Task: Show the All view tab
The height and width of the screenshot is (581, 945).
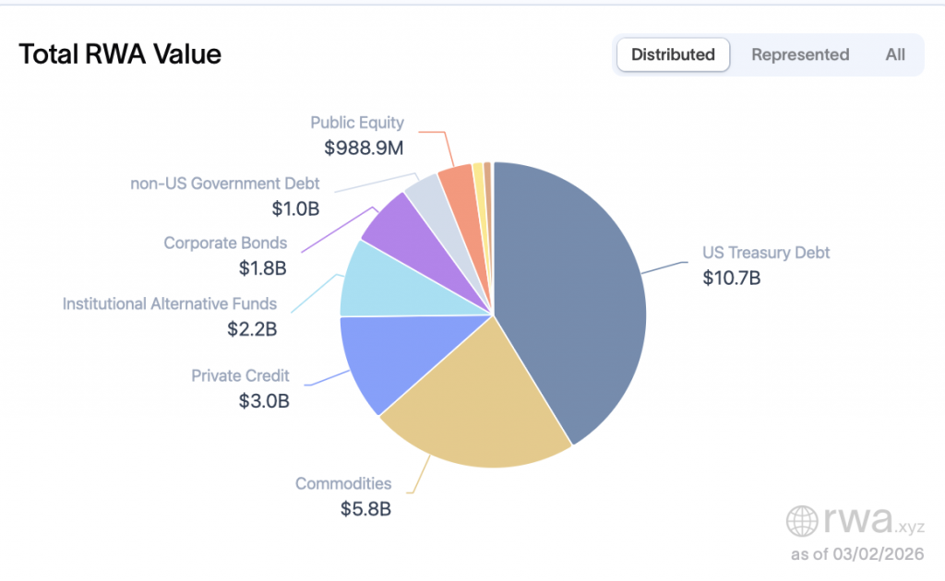Action: (x=894, y=54)
